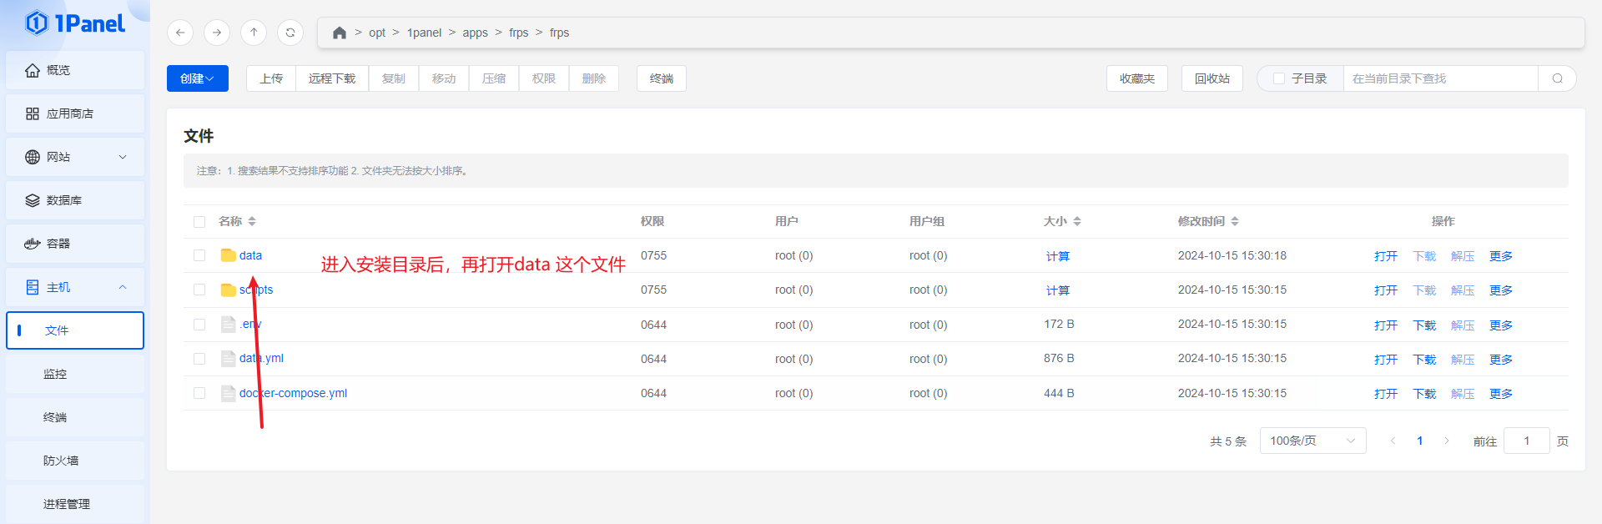This screenshot has height=524, width=1602.
Task: Go back with the left arrow button
Action: pyautogui.click(x=180, y=33)
